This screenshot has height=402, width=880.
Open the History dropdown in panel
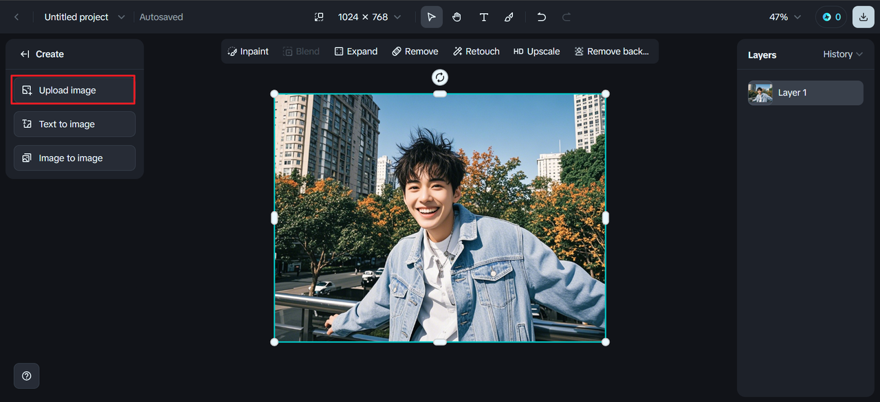coord(842,54)
